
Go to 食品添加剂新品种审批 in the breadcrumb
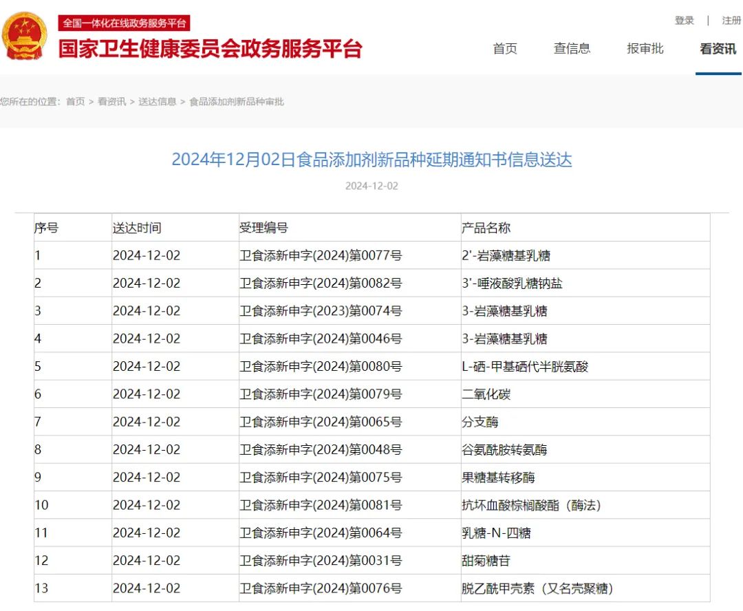point(237,101)
